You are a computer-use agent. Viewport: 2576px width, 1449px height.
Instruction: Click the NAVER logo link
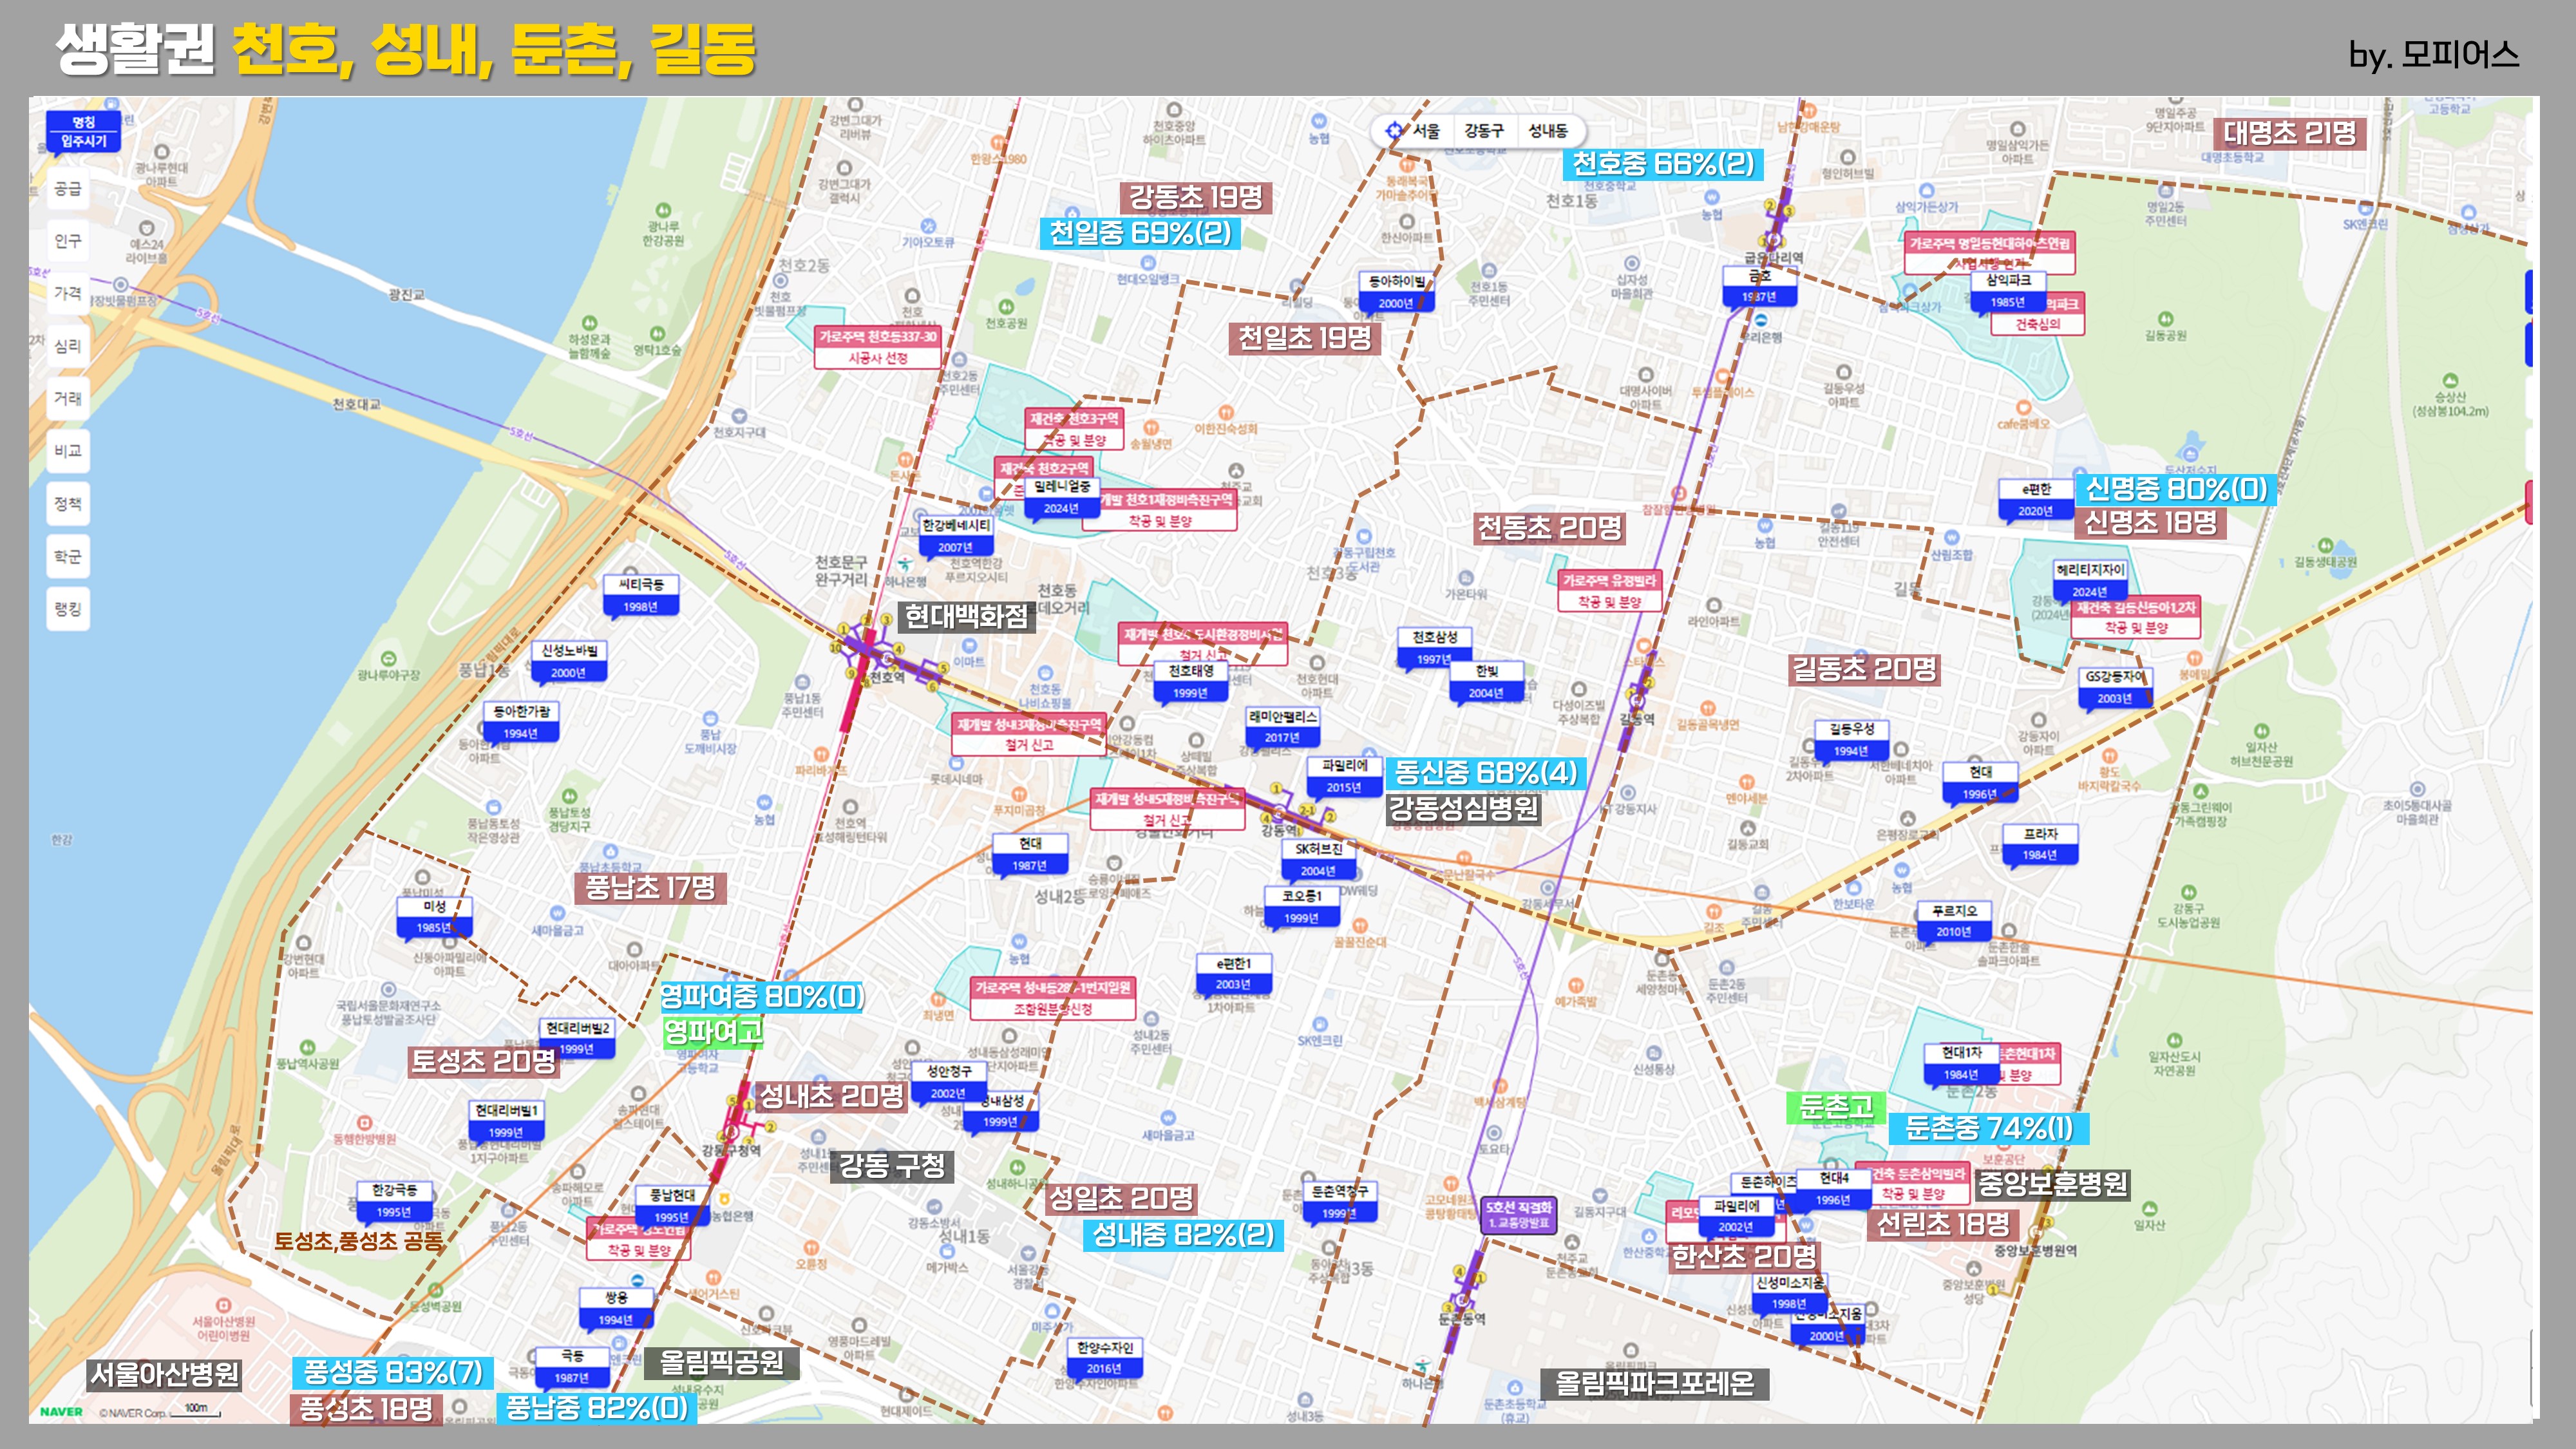click(x=61, y=1412)
